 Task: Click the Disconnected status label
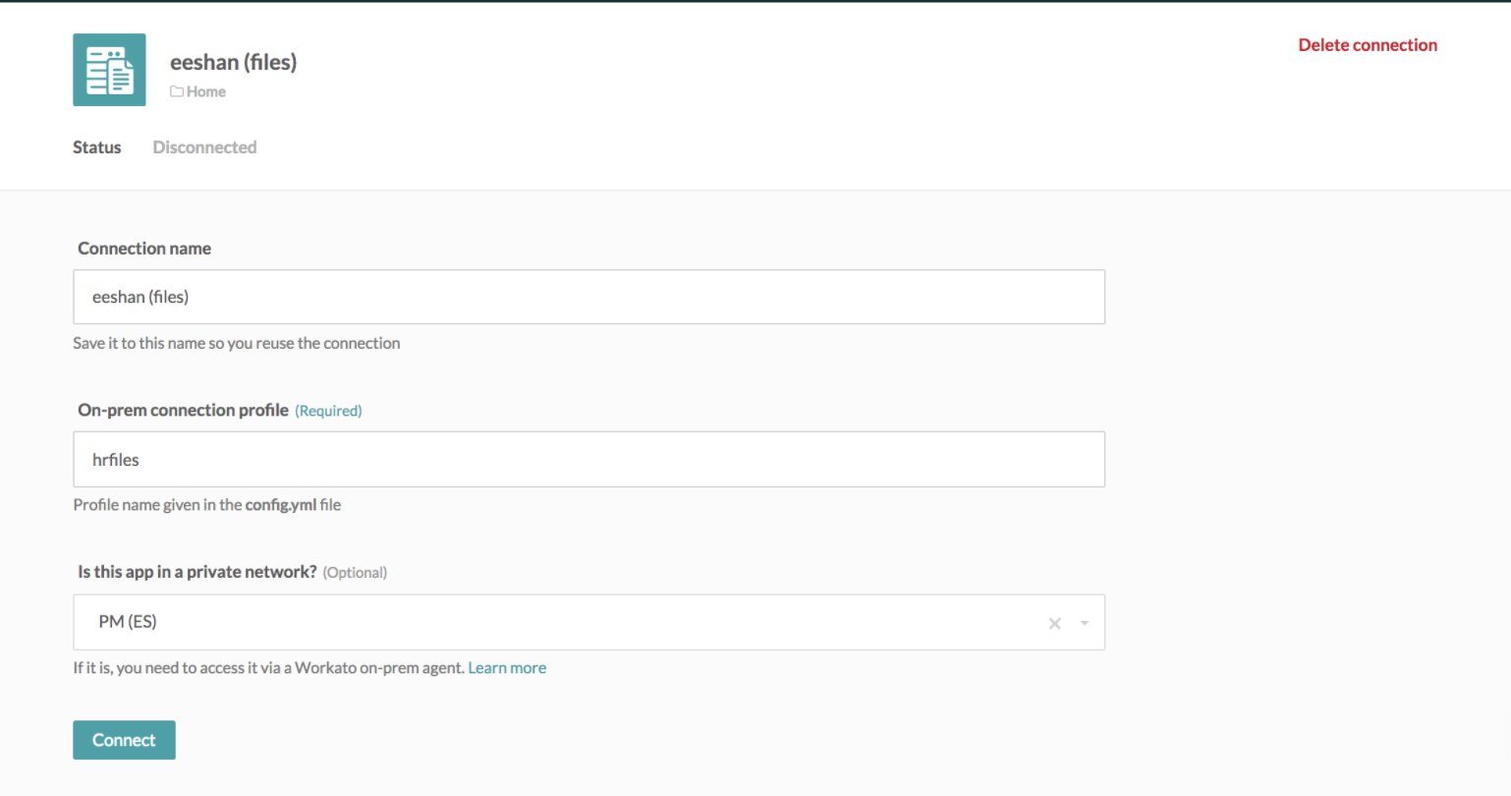click(x=204, y=146)
